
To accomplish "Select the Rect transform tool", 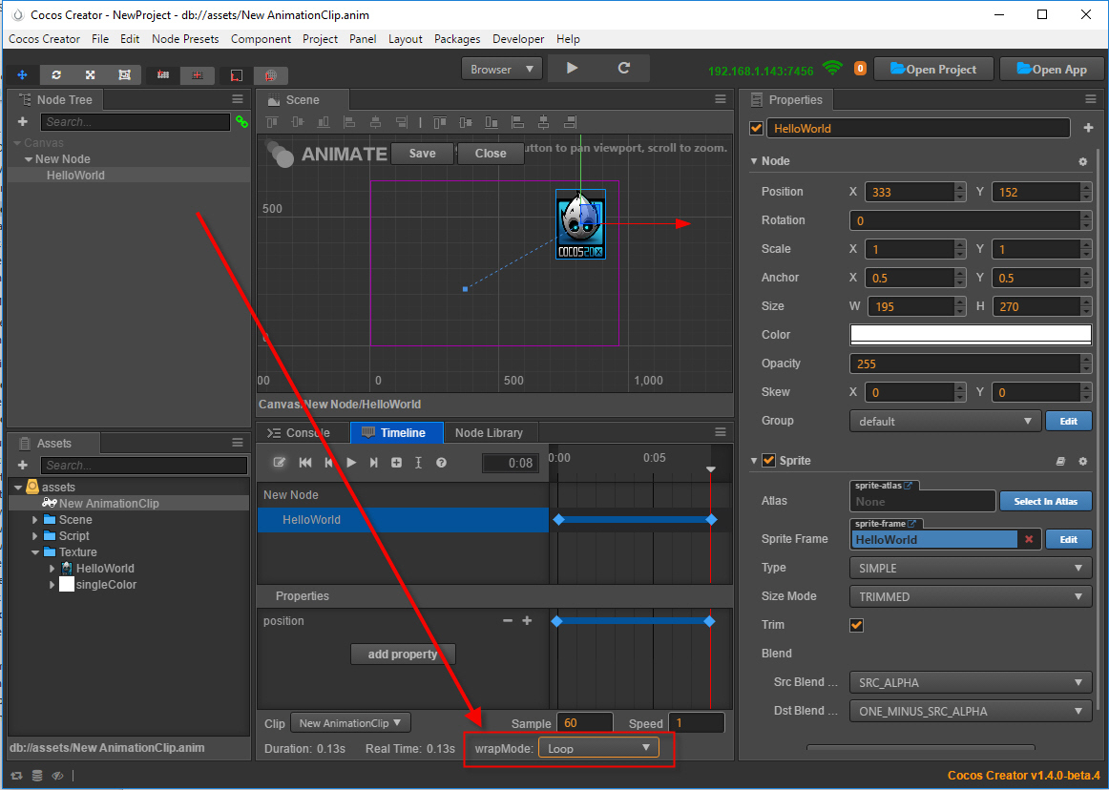I will 124,74.
